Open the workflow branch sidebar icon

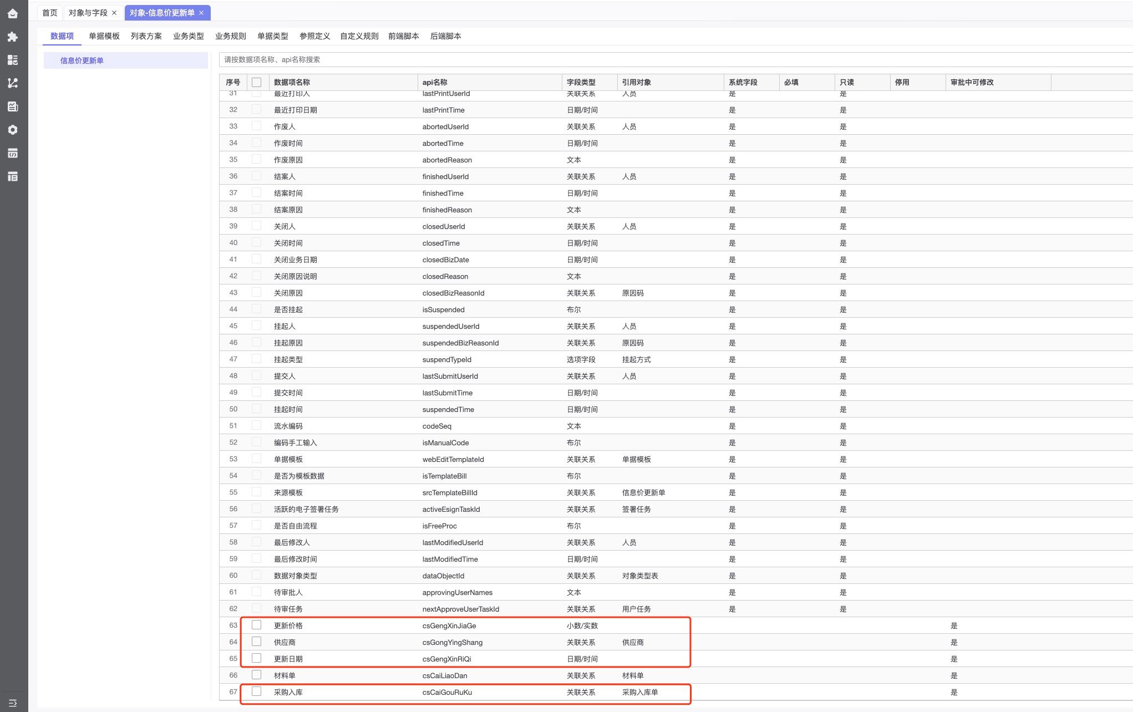(x=13, y=83)
